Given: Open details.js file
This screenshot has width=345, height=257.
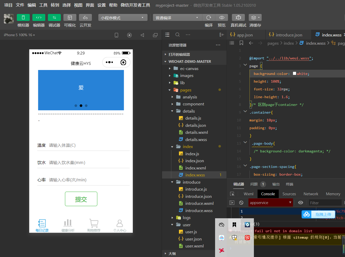Looking at the screenshot, I should click(x=194, y=118).
